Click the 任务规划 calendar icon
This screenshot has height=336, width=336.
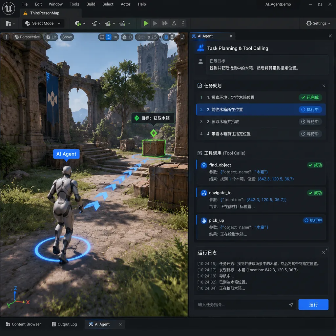199,86
